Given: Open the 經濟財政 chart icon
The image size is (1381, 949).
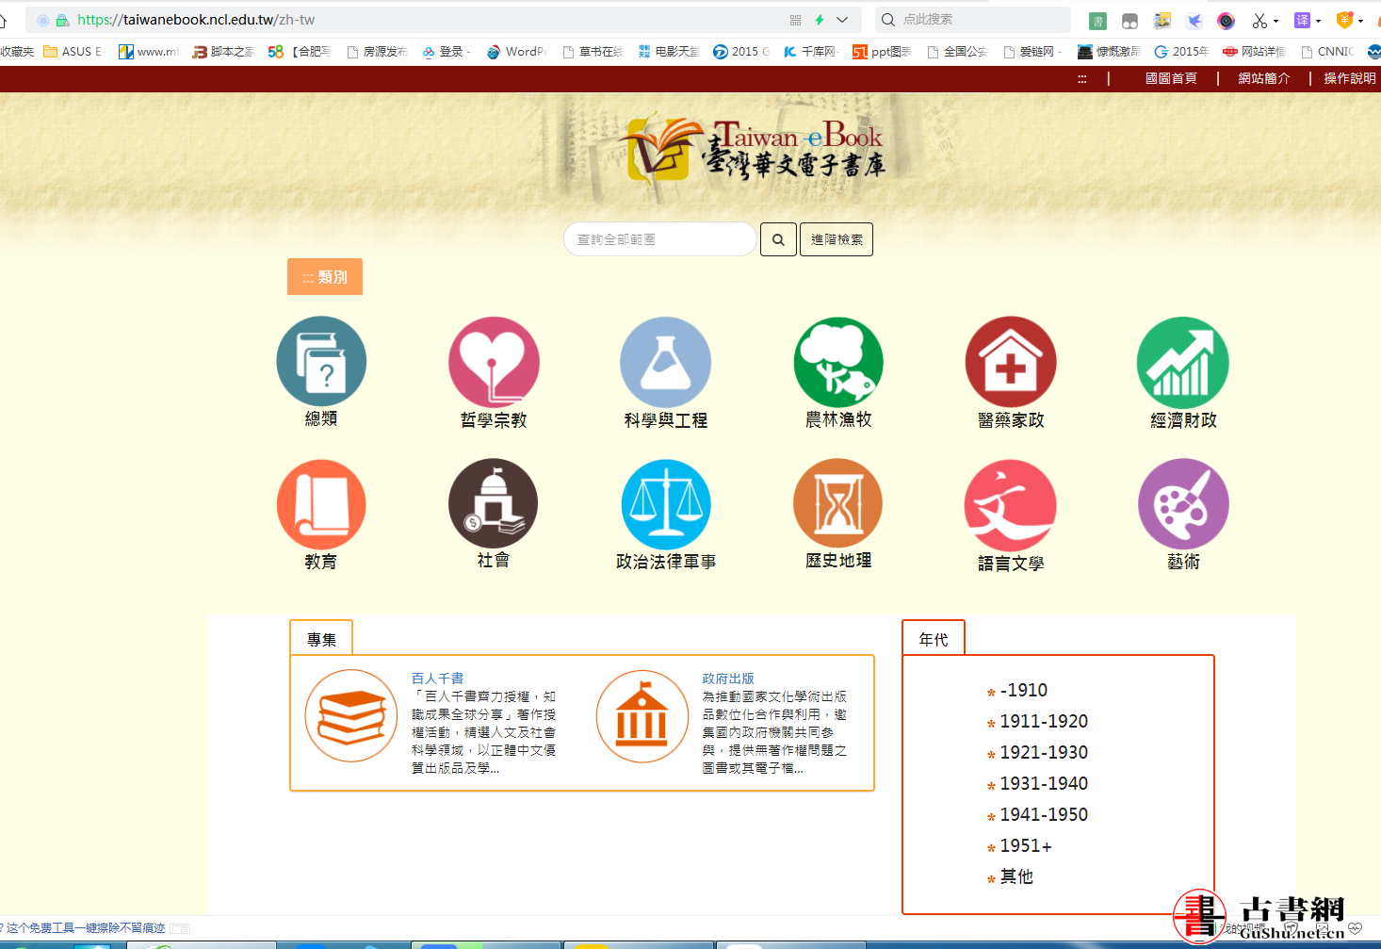Looking at the screenshot, I should pyautogui.click(x=1183, y=363).
